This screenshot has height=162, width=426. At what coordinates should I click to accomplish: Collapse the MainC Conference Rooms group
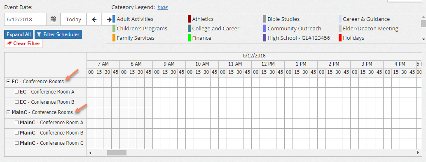coord(8,112)
